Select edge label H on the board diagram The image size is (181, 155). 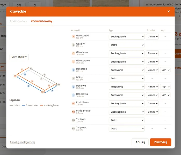coord(52,90)
